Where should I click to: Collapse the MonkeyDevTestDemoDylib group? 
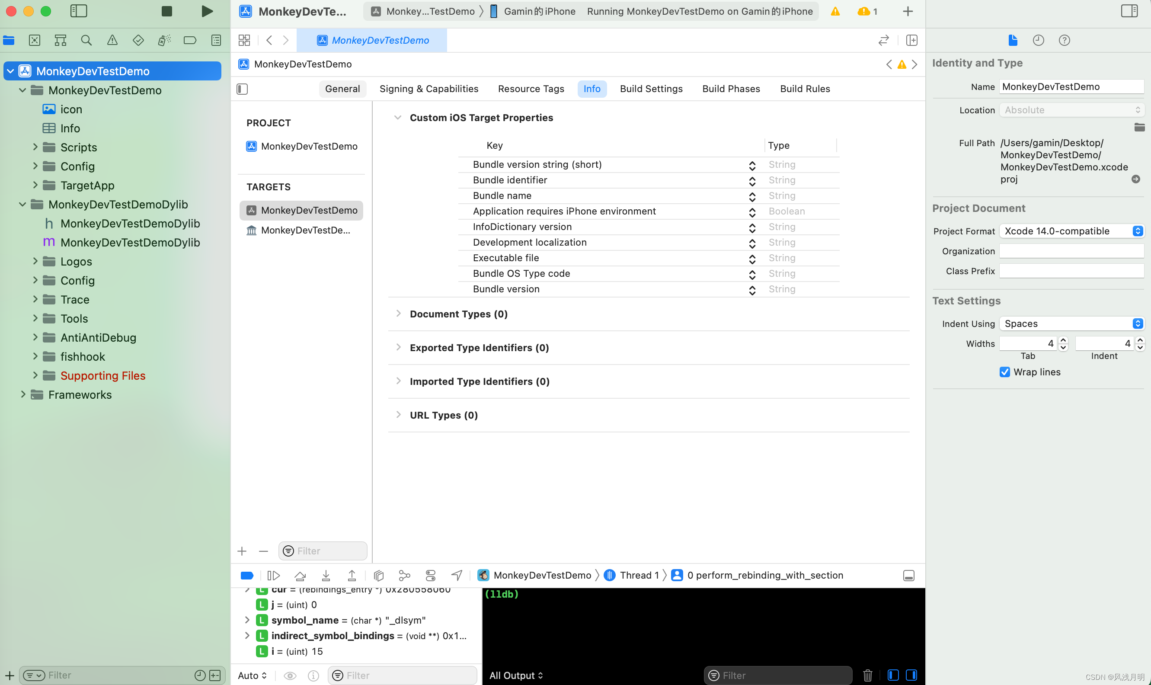pos(22,204)
